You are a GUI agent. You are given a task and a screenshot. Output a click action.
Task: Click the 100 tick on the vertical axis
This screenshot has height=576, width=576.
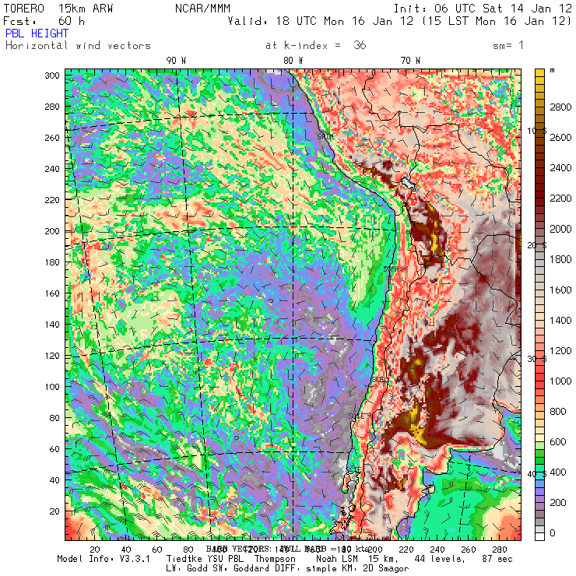pyautogui.click(x=52, y=387)
